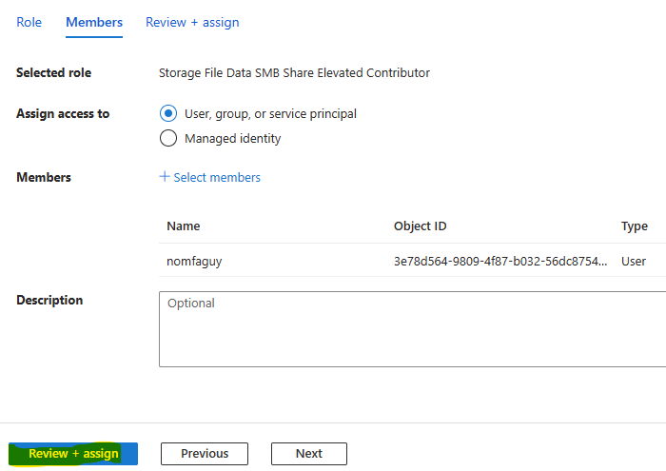Select User, group, or service principal radio
The height and width of the screenshot is (471, 666).
tap(168, 113)
